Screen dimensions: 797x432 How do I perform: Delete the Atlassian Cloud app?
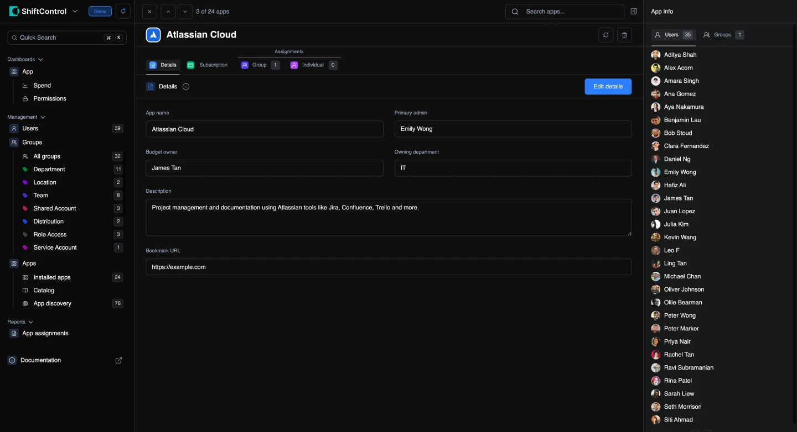(x=624, y=35)
